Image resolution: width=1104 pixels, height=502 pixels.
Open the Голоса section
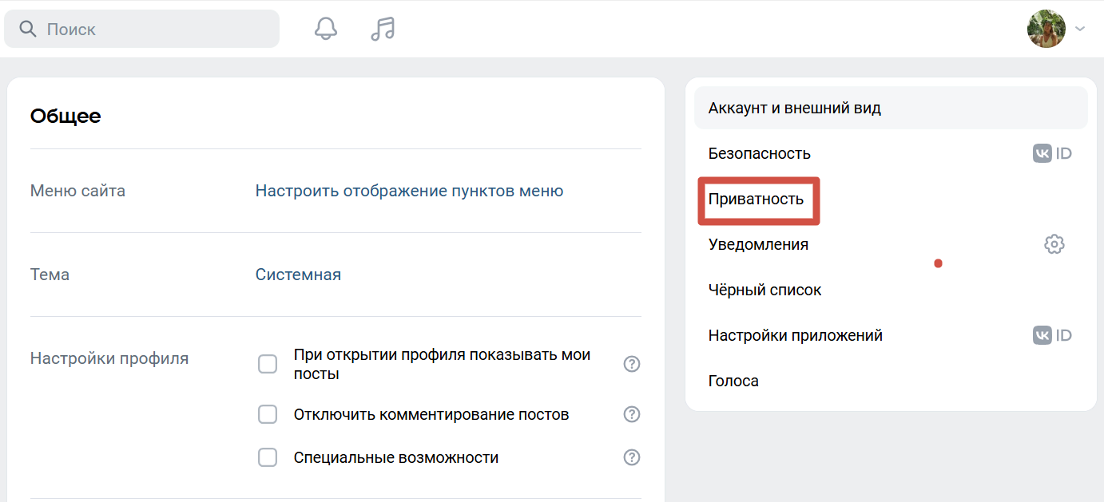tap(733, 381)
